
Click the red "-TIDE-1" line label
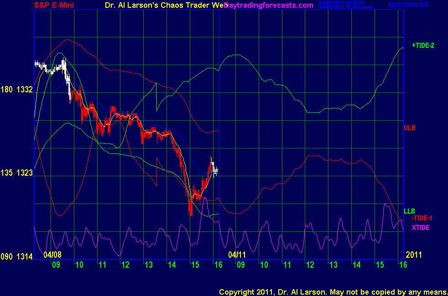tap(422, 218)
